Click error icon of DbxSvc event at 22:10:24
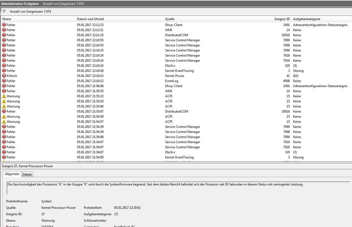Image resolution: width=352 pixels, height=227 pixels. [x=4, y=66]
